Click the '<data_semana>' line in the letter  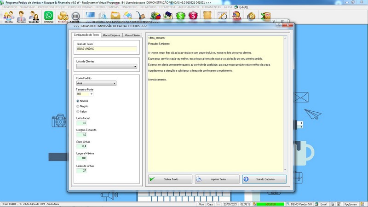click(157, 38)
